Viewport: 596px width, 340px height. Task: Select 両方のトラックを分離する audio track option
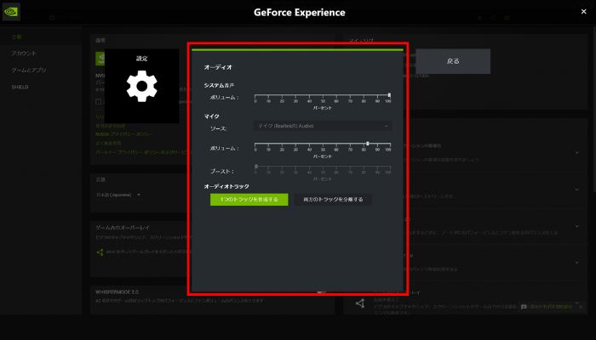tap(332, 199)
